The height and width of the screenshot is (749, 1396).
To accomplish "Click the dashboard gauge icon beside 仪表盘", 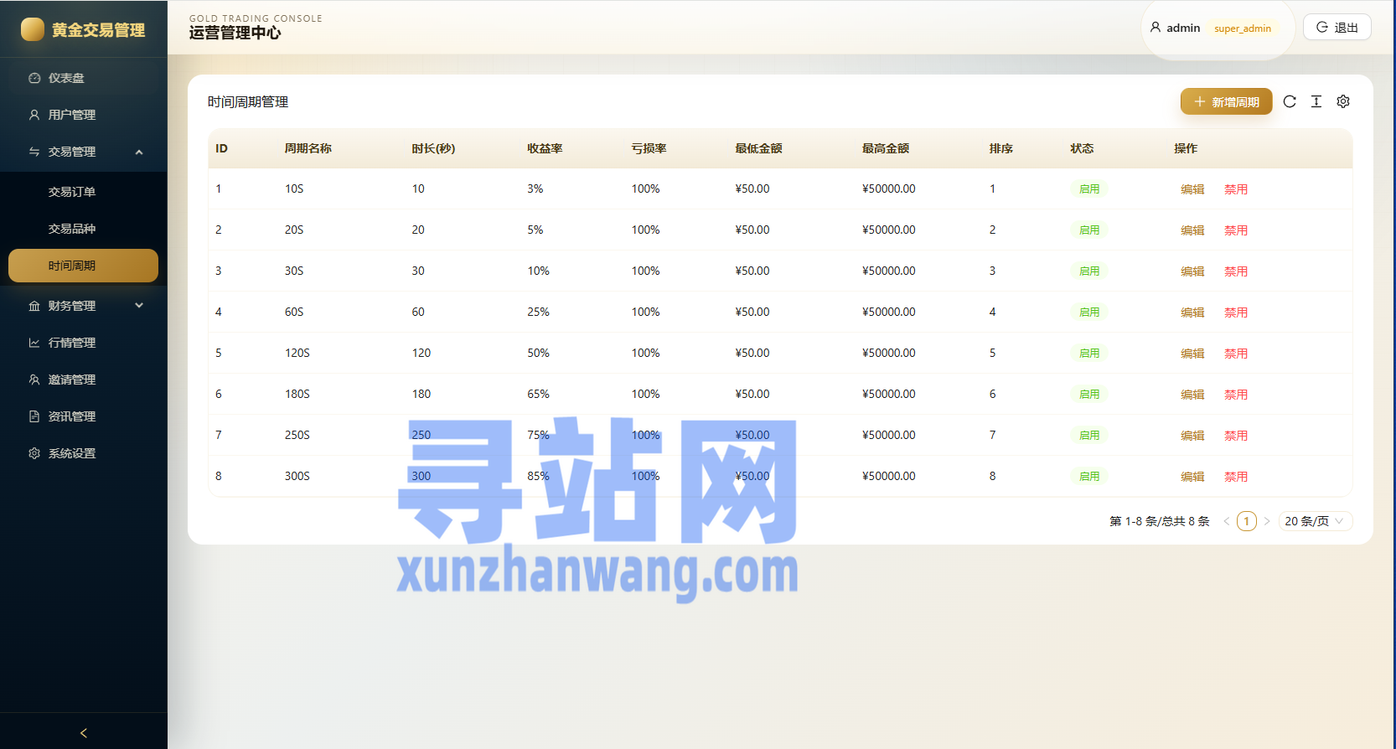I will tap(34, 78).
